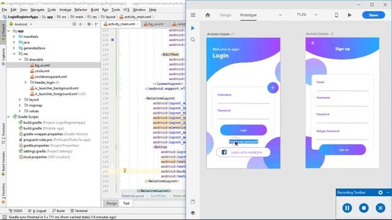The height and width of the screenshot is (220, 392).
Task: Click the back arrow on Sign up artboard
Action: coord(313,43)
